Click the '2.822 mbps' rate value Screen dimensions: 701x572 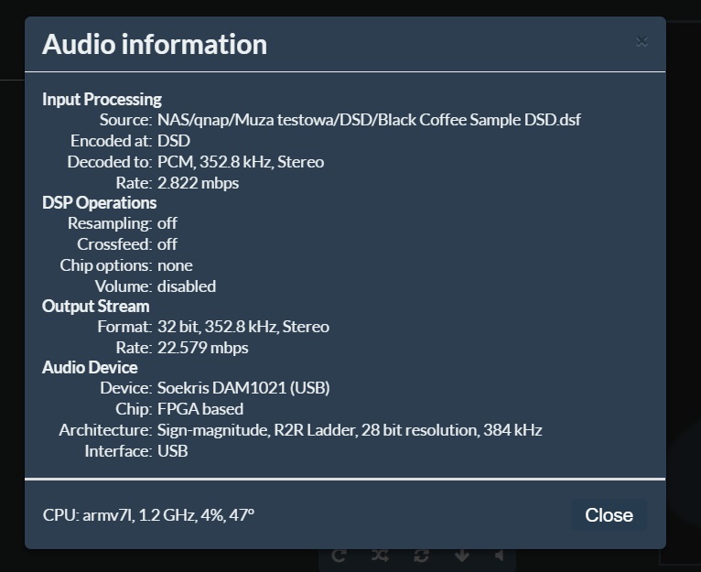[x=198, y=183]
